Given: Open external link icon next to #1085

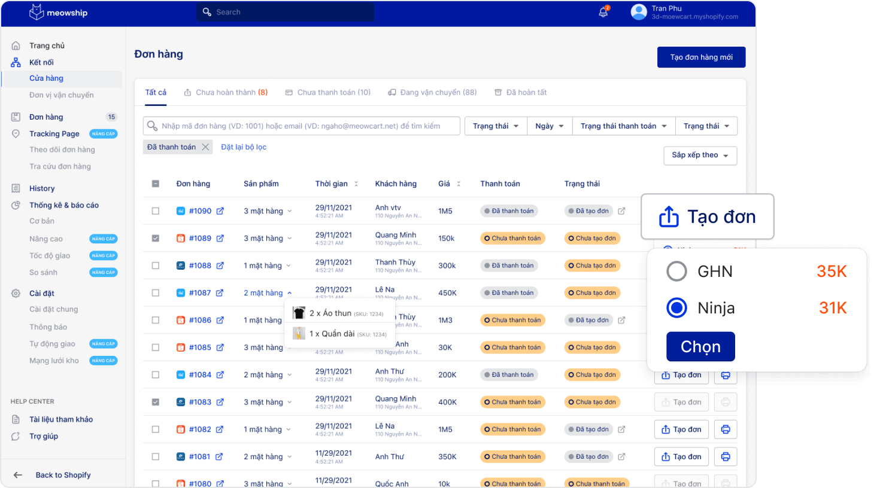Looking at the screenshot, I should pyautogui.click(x=220, y=347).
